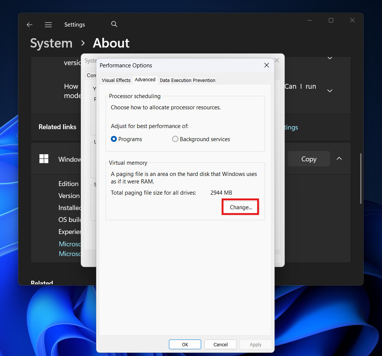
Task: Select the Programs radio button
Action: tap(114, 139)
